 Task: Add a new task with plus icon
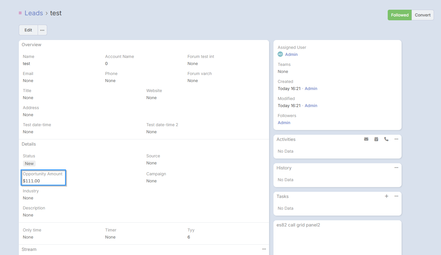pyautogui.click(x=386, y=196)
